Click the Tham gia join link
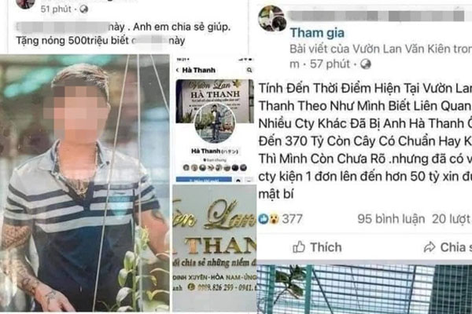The height and width of the screenshot is (314, 472). pyautogui.click(x=317, y=33)
